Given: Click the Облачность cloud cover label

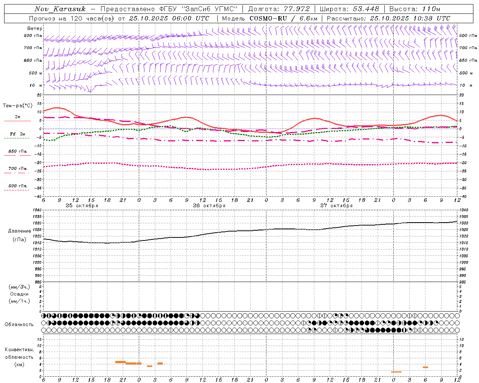Looking at the screenshot, I should point(19,324).
